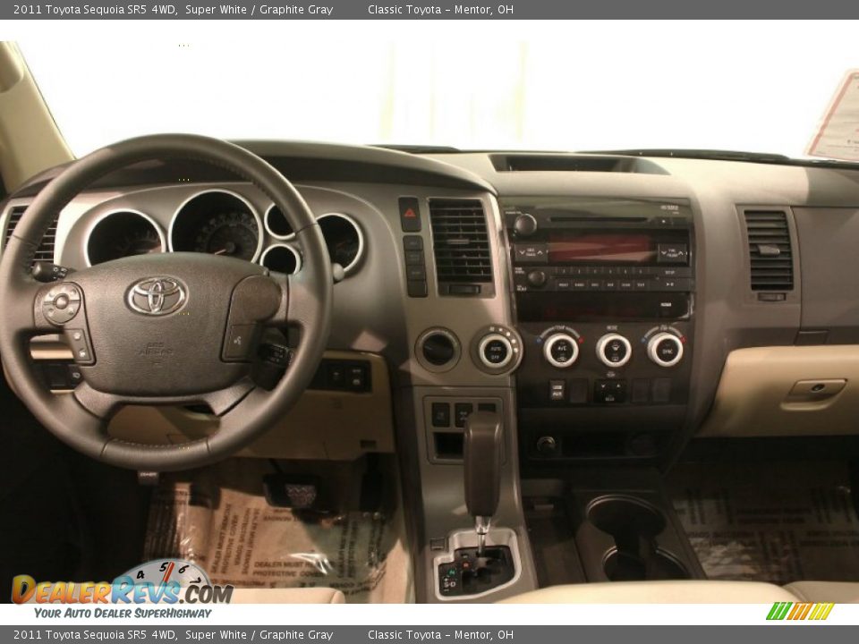The width and height of the screenshot is (859, 644).
Task: Click "Classic Toyota – Mentor, OH" in top caption
Action: 440,9
